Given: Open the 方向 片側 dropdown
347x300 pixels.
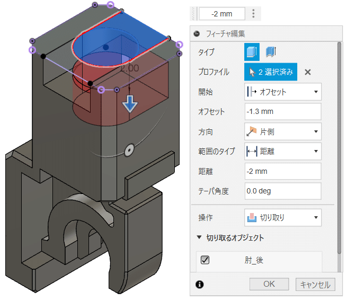Looking at the screenshot, I should coord(283,131).
